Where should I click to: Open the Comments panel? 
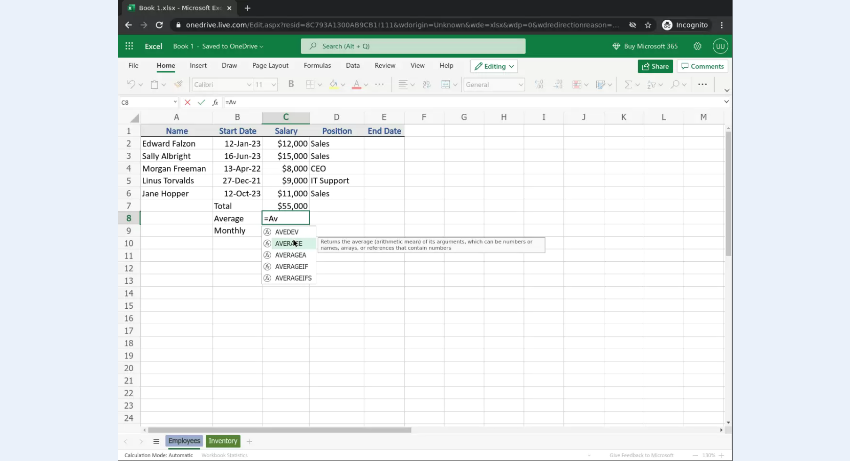point(702,66)
